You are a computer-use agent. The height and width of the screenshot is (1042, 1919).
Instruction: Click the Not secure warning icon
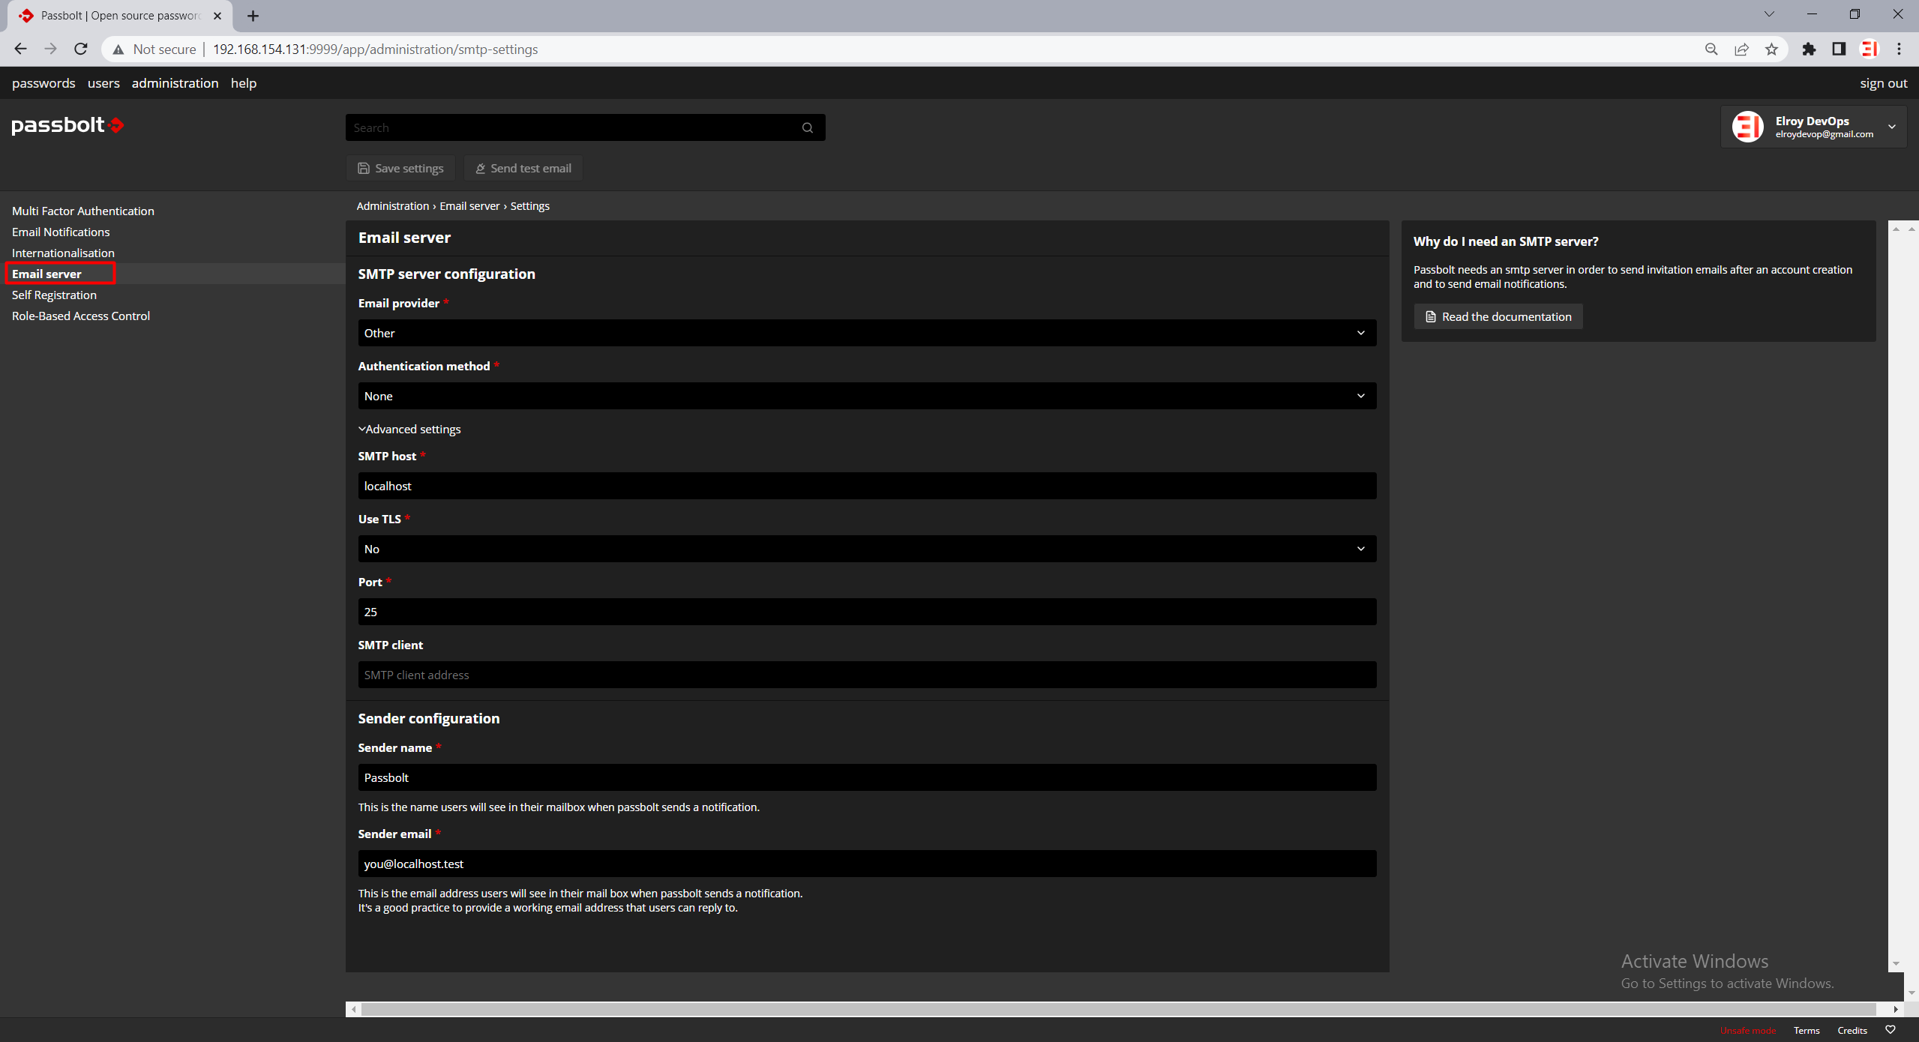pyautogui.click(x=118, y=49)
